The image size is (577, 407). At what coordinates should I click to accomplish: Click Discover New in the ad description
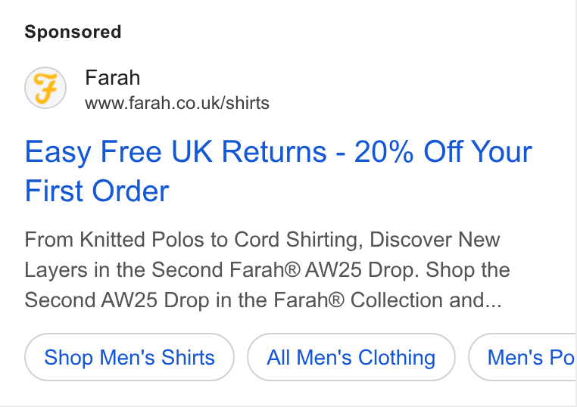click(x=435, y=240)
